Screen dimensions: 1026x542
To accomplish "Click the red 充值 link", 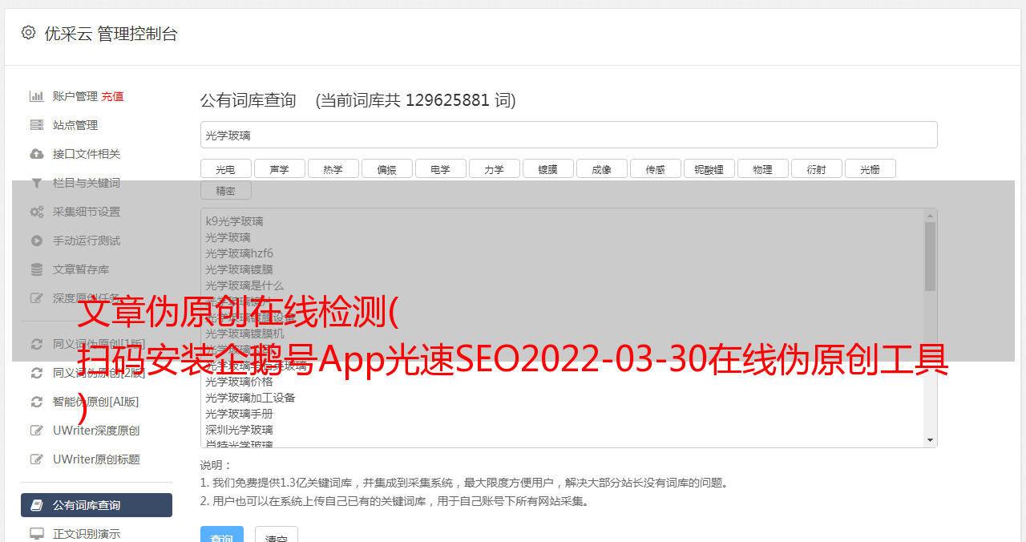I will [x=112, y=96].
